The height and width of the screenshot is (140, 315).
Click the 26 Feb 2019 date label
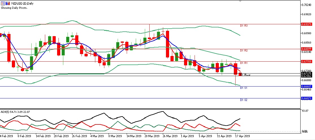pos(79,136)
